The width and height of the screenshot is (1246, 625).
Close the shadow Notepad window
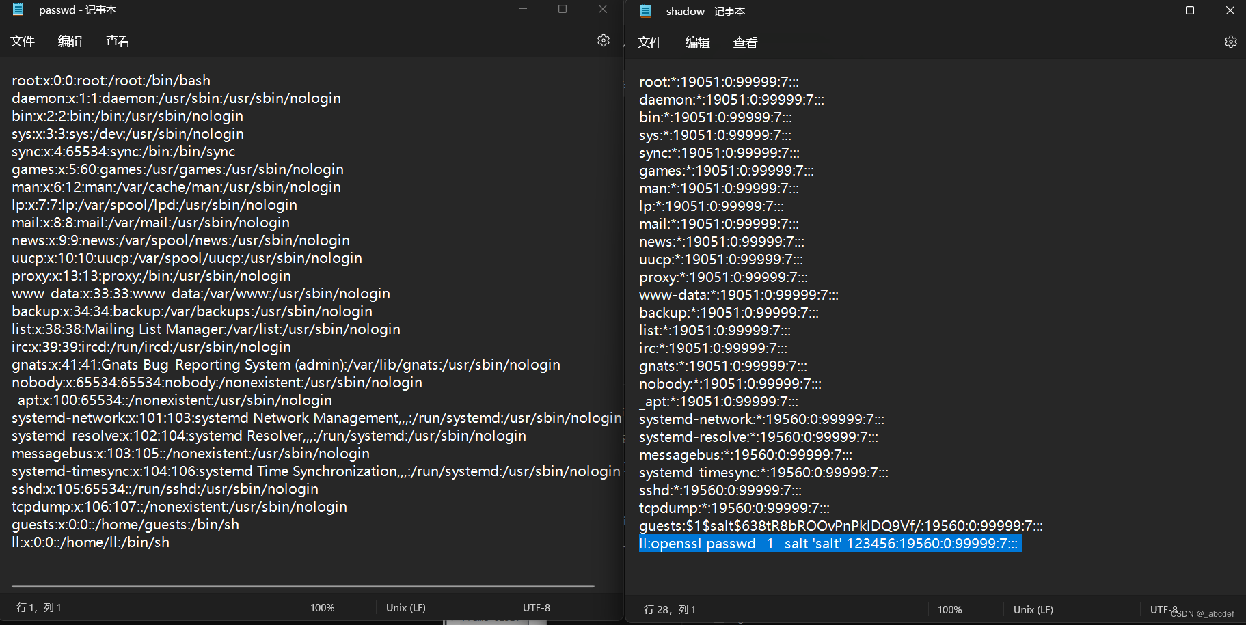[1230, 10]
